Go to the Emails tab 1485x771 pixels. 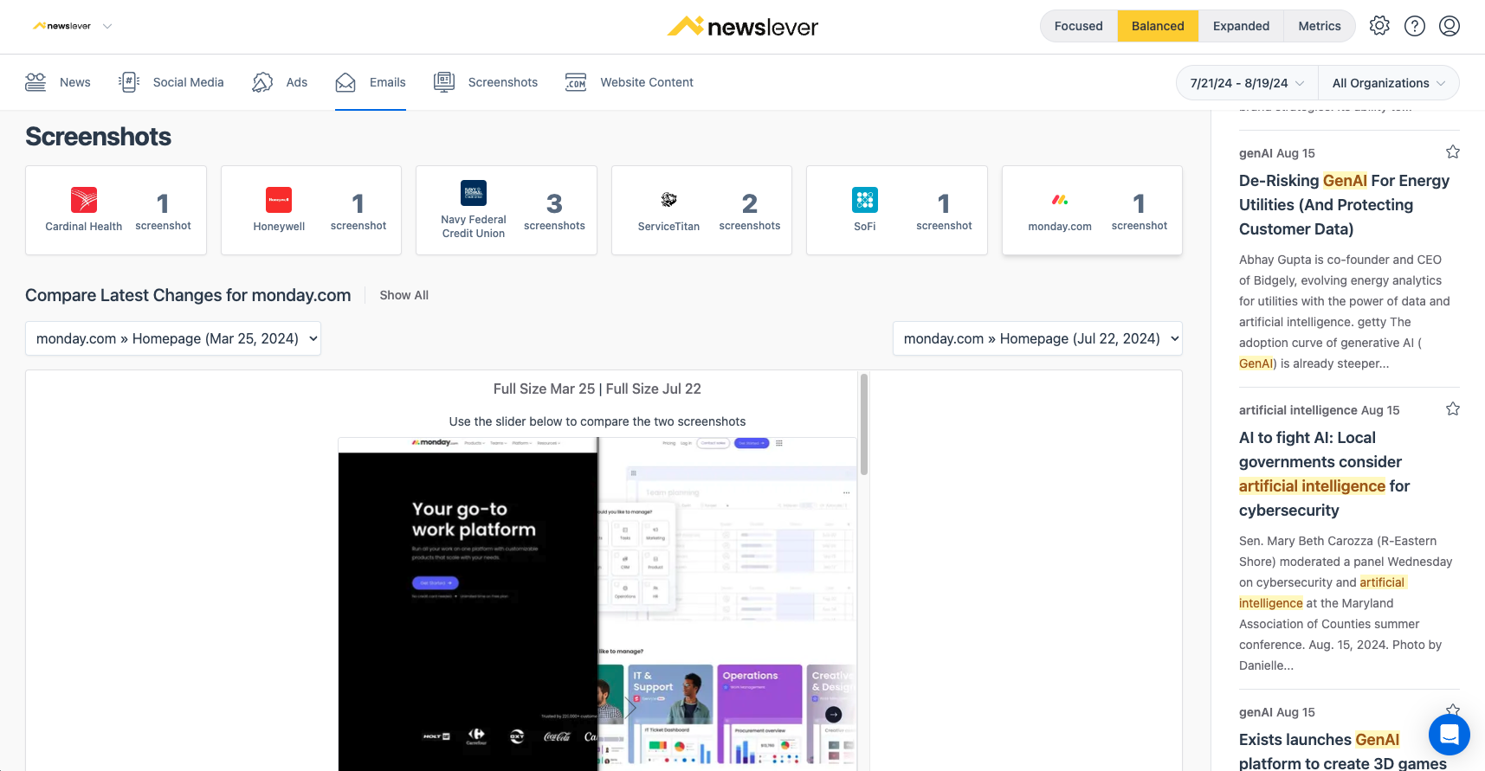pos(371,82)
